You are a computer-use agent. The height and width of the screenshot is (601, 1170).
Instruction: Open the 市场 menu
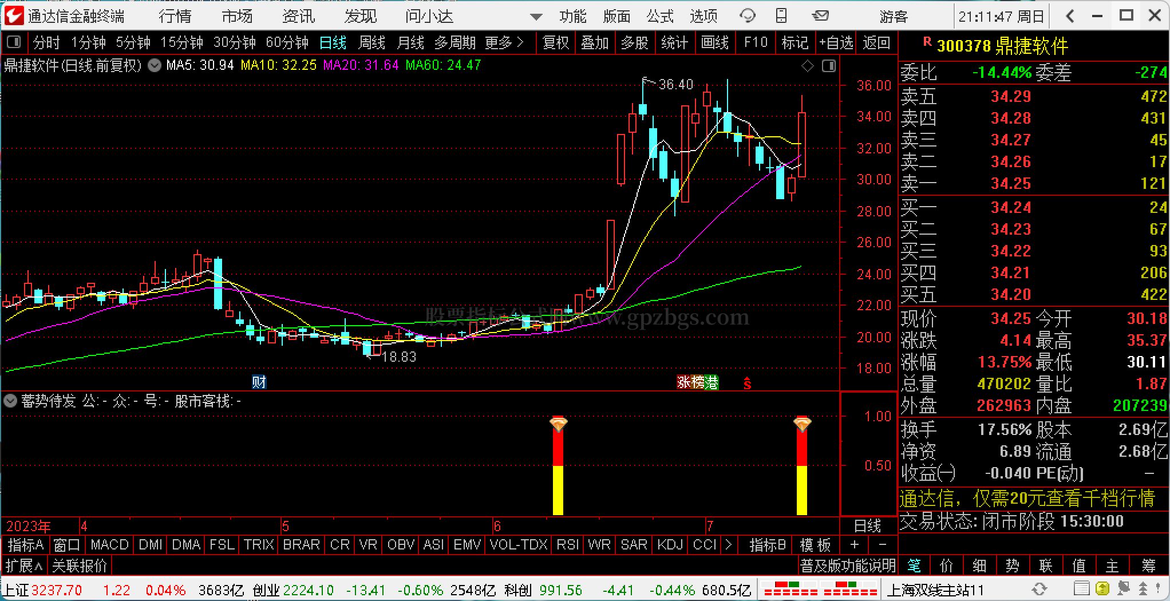pos(237,16)
